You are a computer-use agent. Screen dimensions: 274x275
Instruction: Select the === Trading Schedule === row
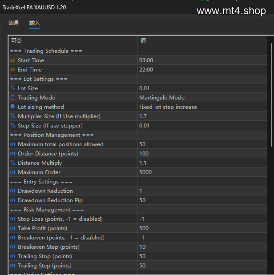pos(138,51)
